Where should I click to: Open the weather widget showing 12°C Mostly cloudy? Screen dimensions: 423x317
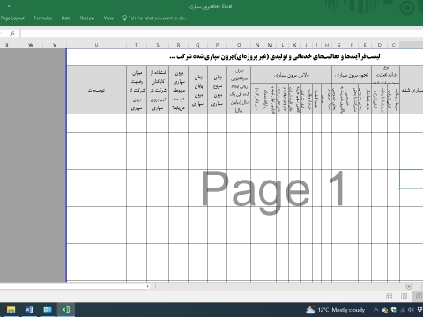point(335,310)
